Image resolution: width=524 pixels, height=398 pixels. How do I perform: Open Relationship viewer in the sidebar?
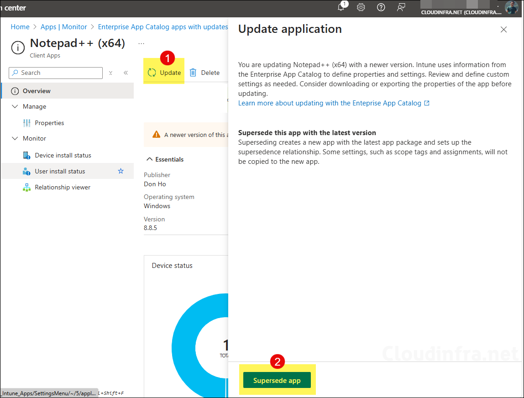[x=63, y=187]
